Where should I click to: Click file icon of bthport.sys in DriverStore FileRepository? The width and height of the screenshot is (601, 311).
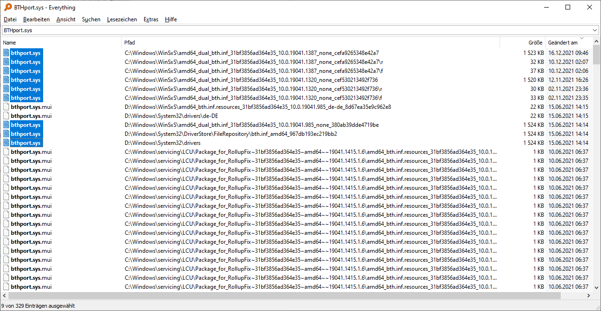[7, 134]
